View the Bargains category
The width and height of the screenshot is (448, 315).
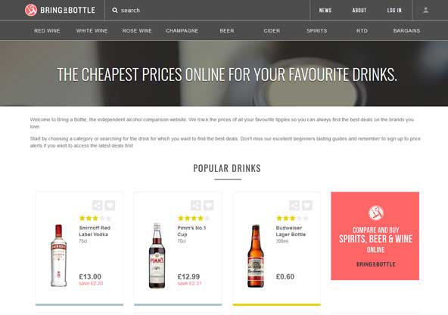pyautogui.click(x=406, y=30)
